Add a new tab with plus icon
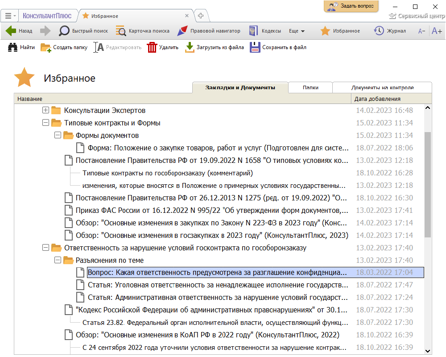The image size is (446, 357). click(x=201, y=16)
